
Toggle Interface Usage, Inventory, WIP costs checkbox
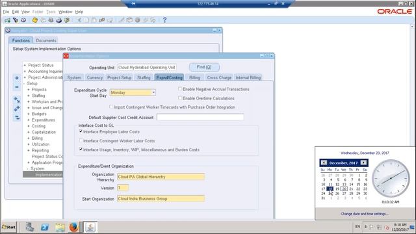pyautogui.click(x=81, y=149)
